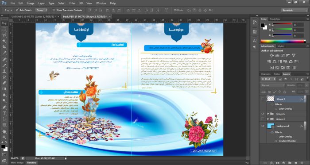The width and height of the screenshot is (310, 165).
Task: Select the Path Selection tool
Action: pyautogui.click(x=4, y=119)
